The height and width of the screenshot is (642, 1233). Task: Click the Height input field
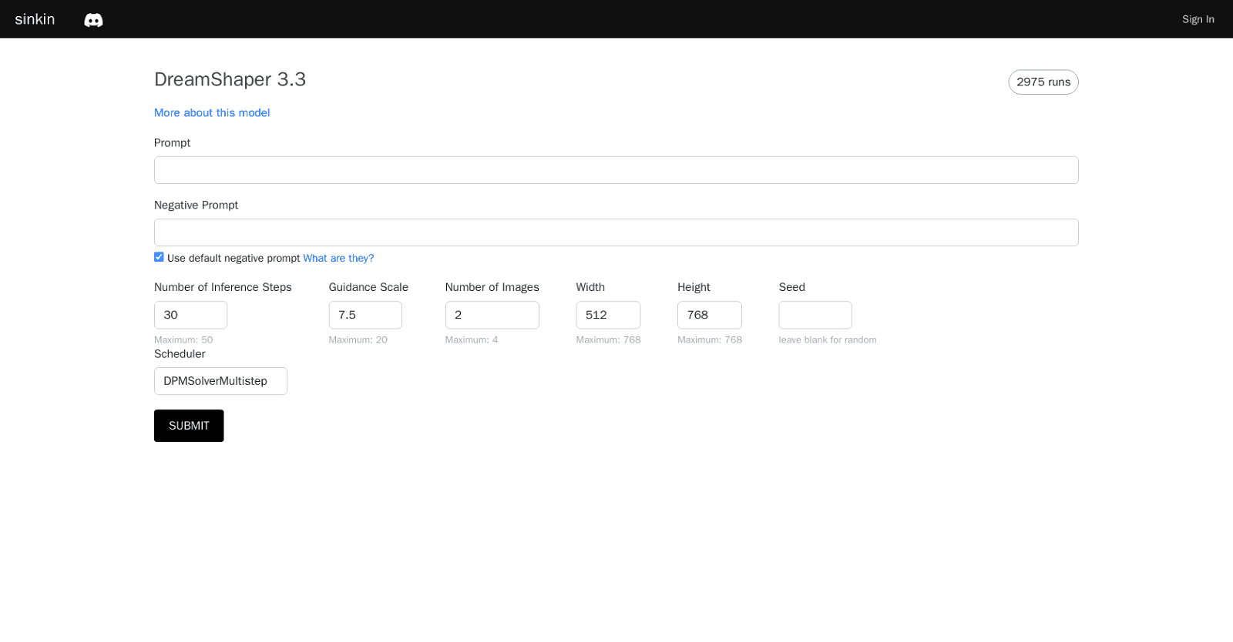pyautogui.click(x=709, y=315)
